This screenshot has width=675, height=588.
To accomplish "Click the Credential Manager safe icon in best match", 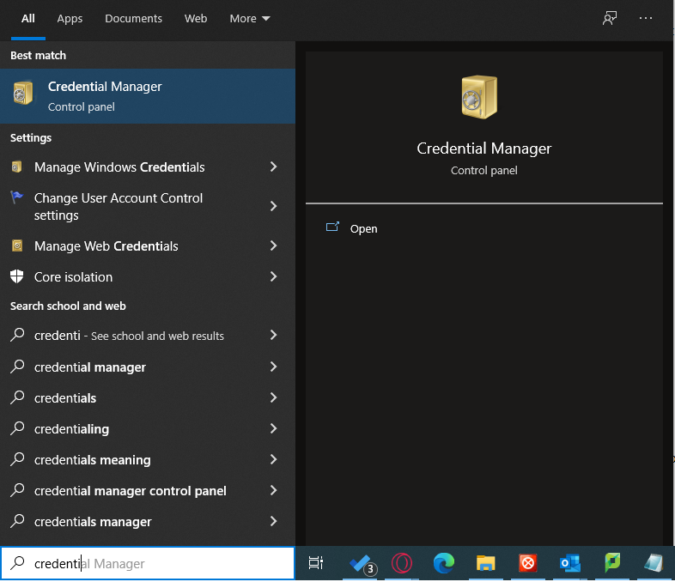I will [23, 93].
